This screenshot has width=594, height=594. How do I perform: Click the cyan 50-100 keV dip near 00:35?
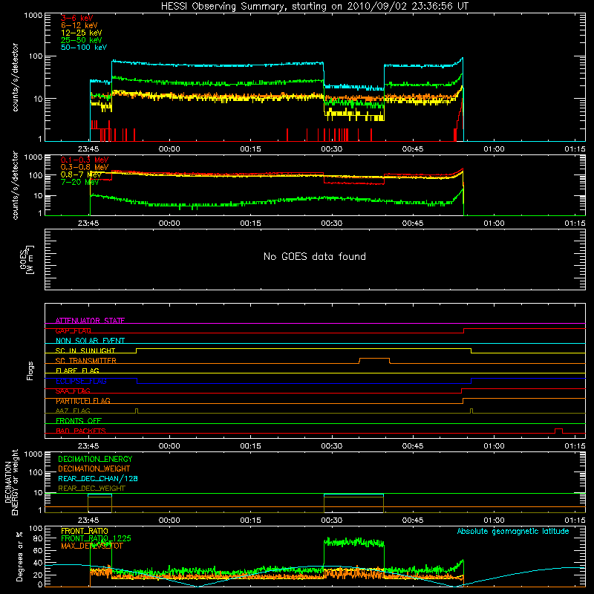coord(354,88)
